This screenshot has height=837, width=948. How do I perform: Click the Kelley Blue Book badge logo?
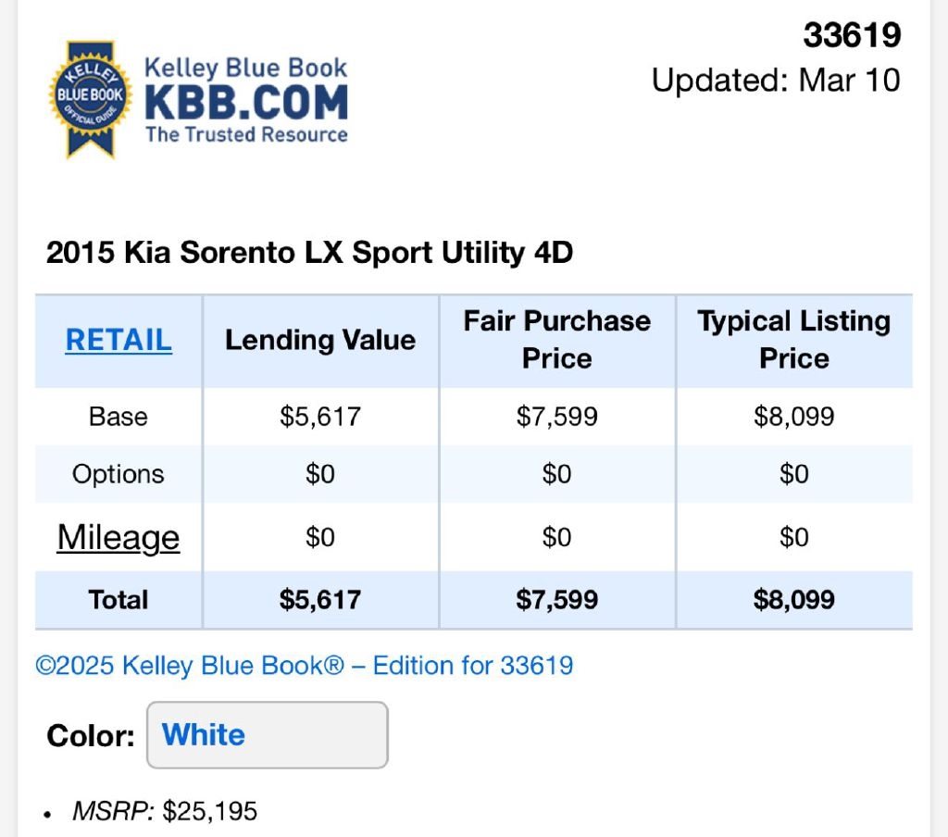pos(90,97)
